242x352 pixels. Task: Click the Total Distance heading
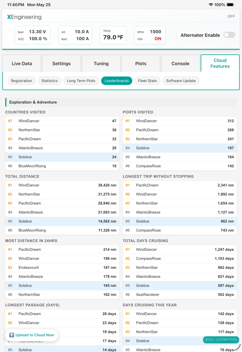tap(22, 177)
